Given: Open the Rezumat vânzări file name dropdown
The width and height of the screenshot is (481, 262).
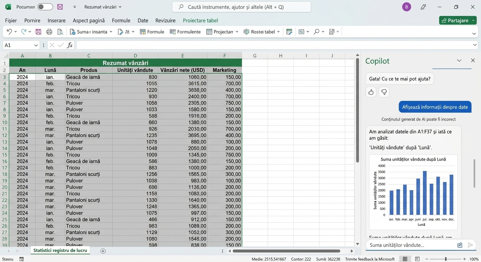Looking at the screenshot, I should tap(120, 7).
